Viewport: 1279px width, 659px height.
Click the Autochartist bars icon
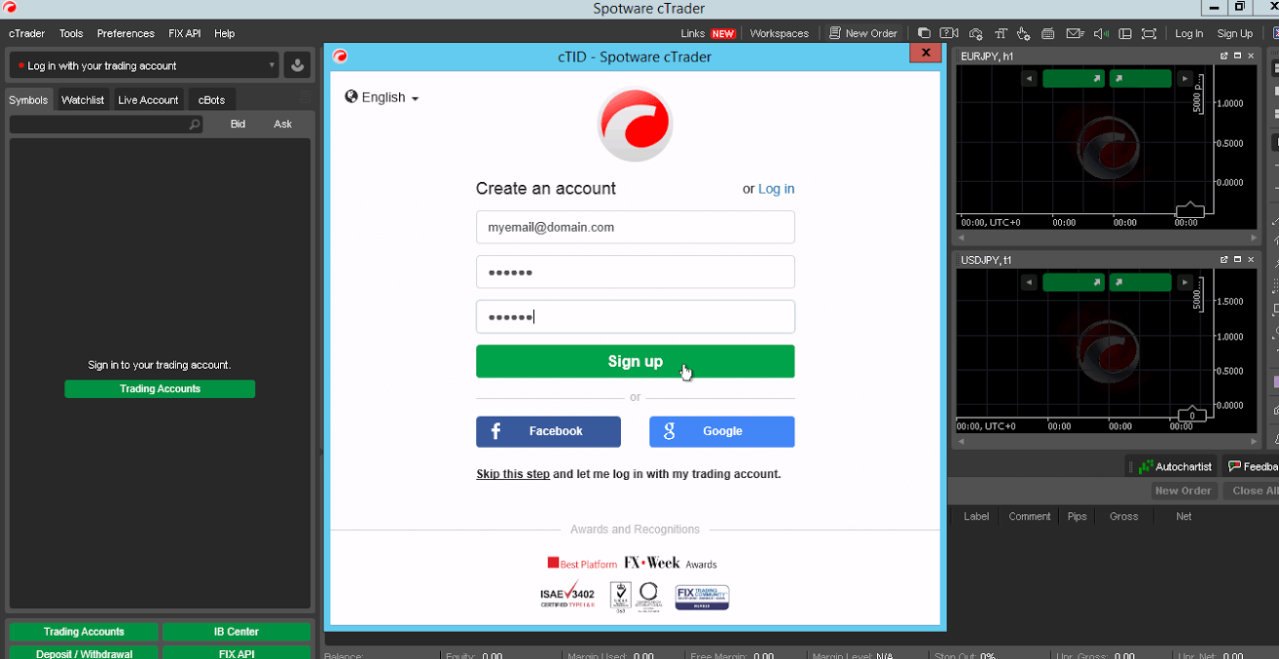click(1146, 467)
